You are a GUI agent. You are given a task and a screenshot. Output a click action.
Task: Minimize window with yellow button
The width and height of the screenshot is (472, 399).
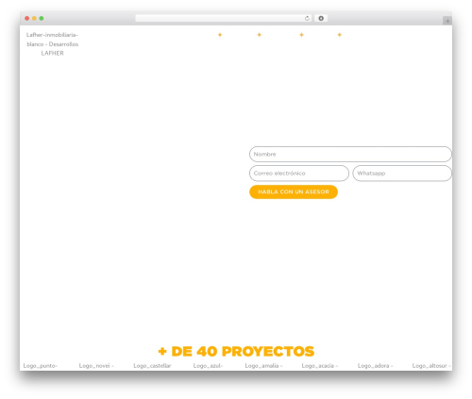(34, 19)
